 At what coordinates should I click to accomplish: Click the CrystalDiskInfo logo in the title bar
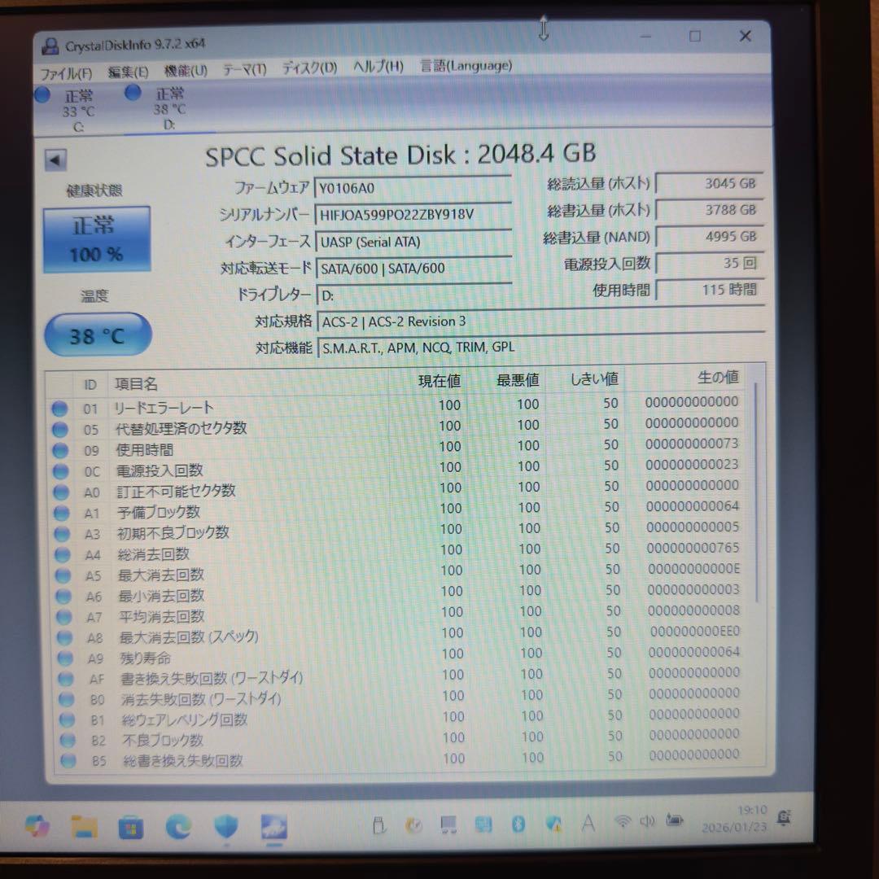tap(50, 46)
